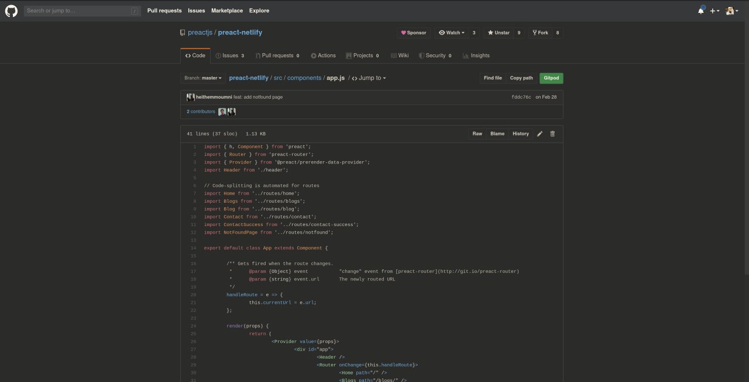Screen dimensions: 749x382
Task: Edit the file with the pencil icon
Action: (x=540, y=134)
